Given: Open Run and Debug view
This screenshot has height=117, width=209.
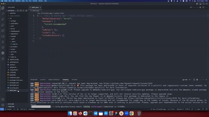Looking at the screenshot, I should point(3,25).
